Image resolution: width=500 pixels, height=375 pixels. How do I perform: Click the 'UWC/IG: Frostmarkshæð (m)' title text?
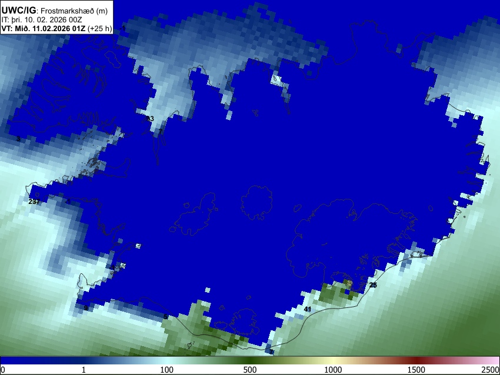click(x=55, y=11)
